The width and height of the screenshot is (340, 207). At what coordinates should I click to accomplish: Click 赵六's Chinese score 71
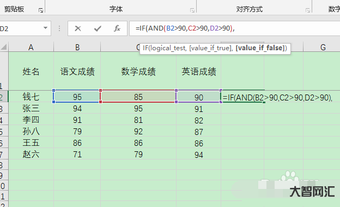[77, 154]
